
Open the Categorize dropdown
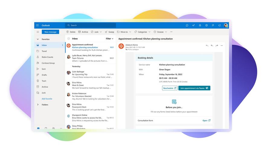[x=142, y=32]
